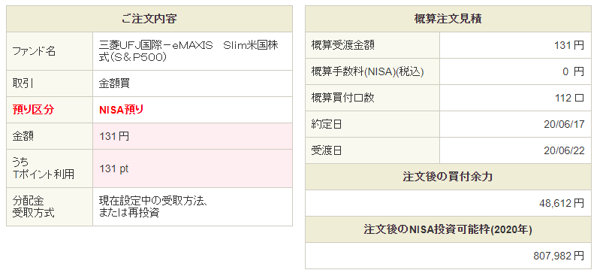Click the 131 円 amount in pink cell
Screen dimensions: 600x276
[114, 136]
